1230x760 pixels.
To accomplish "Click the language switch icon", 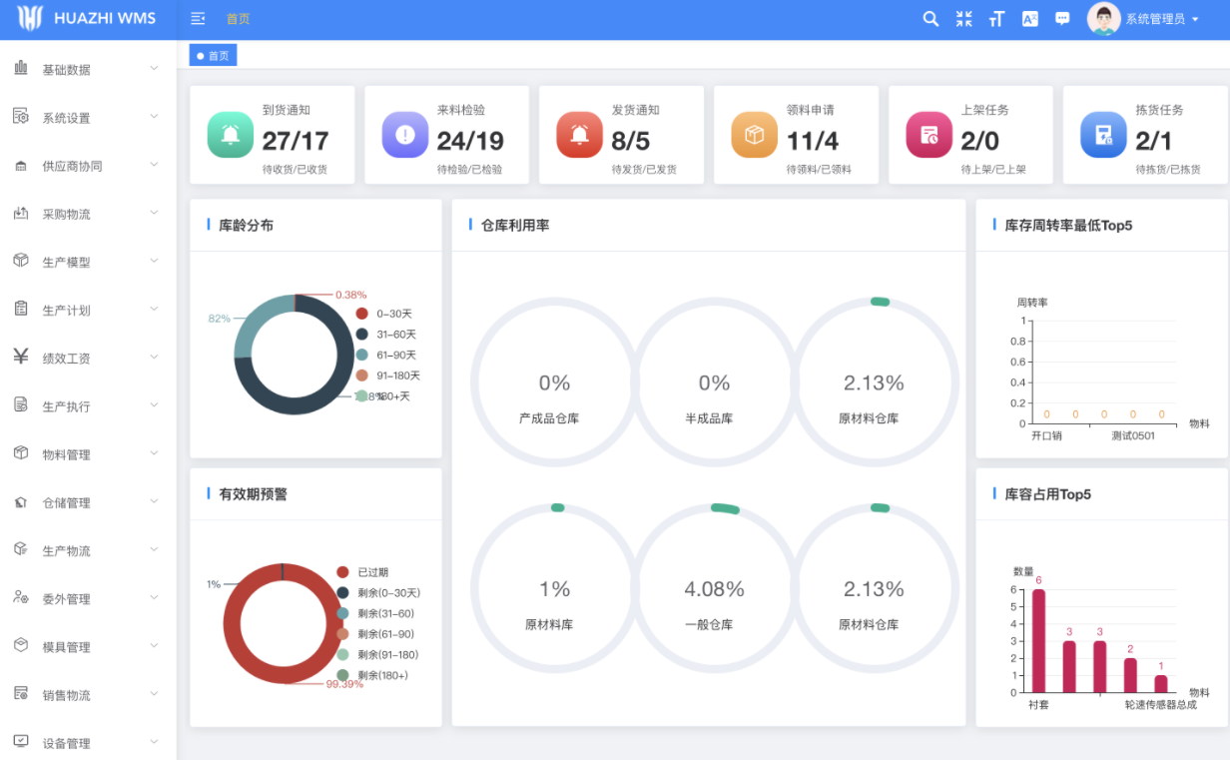I will pos(1029,19).
